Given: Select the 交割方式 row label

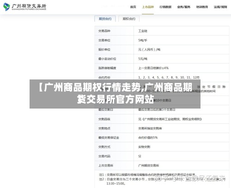Looking at the screenshot, I should tap(104, 147).
